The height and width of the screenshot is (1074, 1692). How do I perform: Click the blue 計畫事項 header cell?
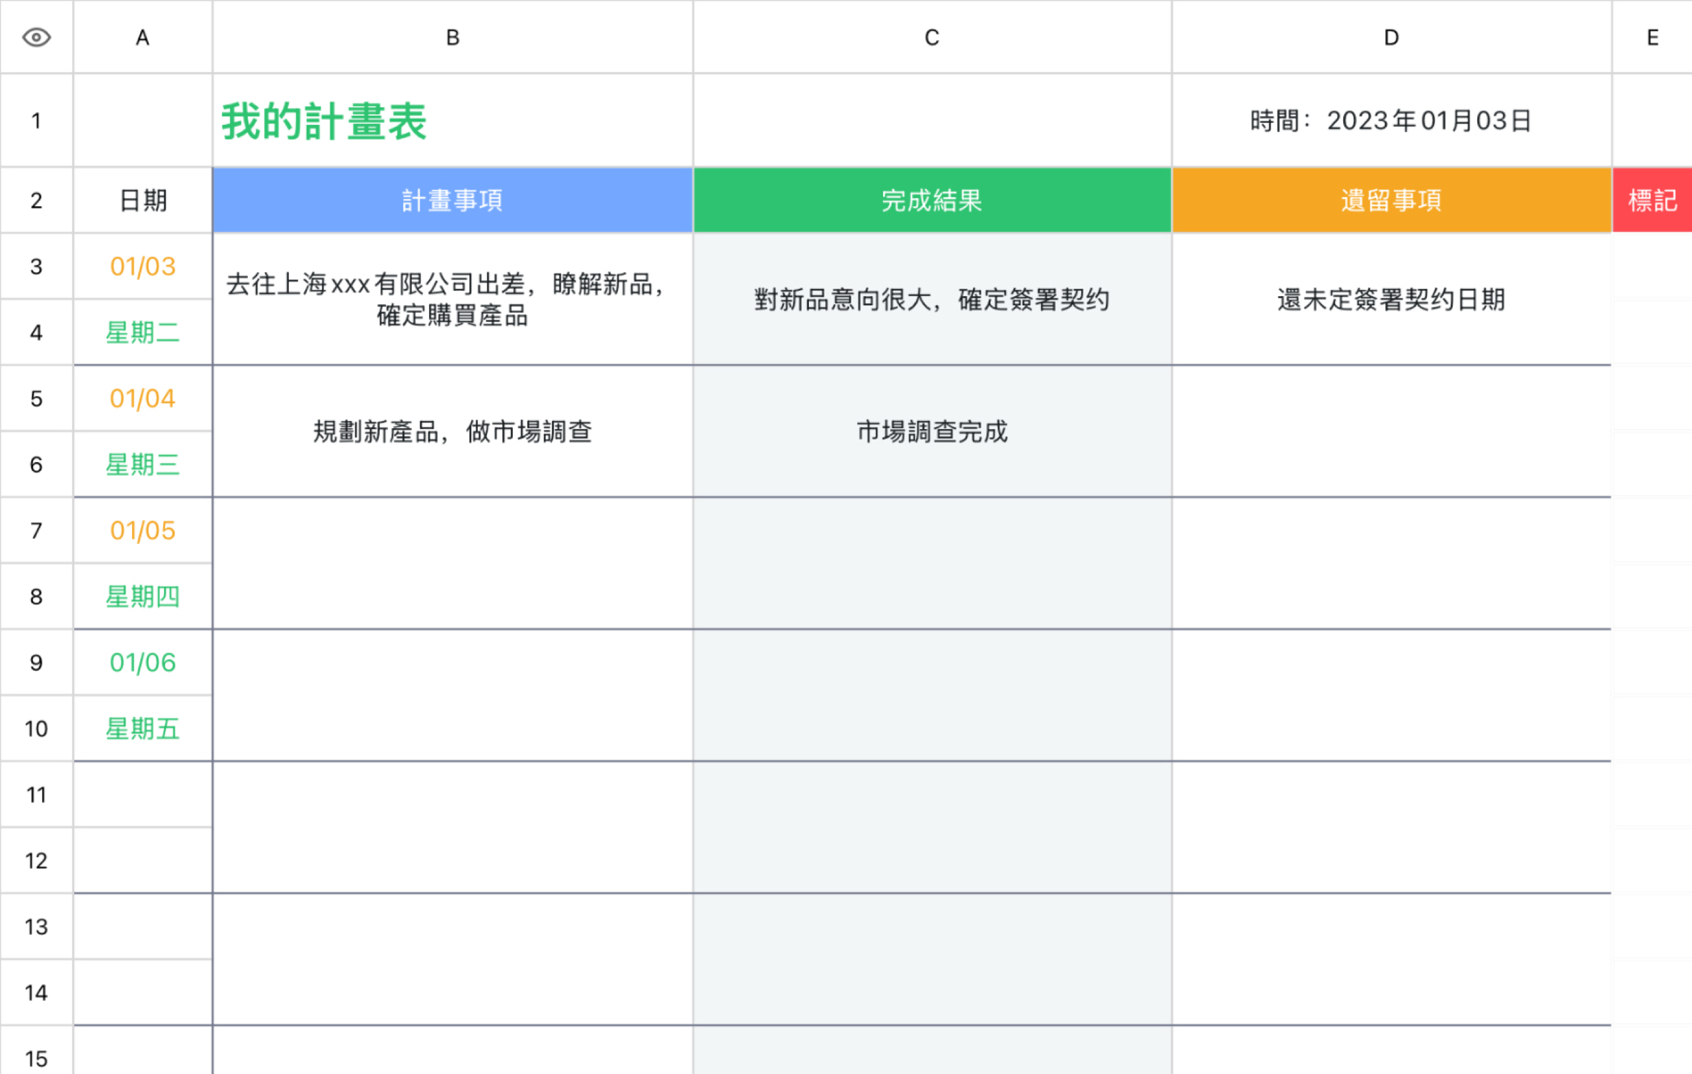[453, 200]
